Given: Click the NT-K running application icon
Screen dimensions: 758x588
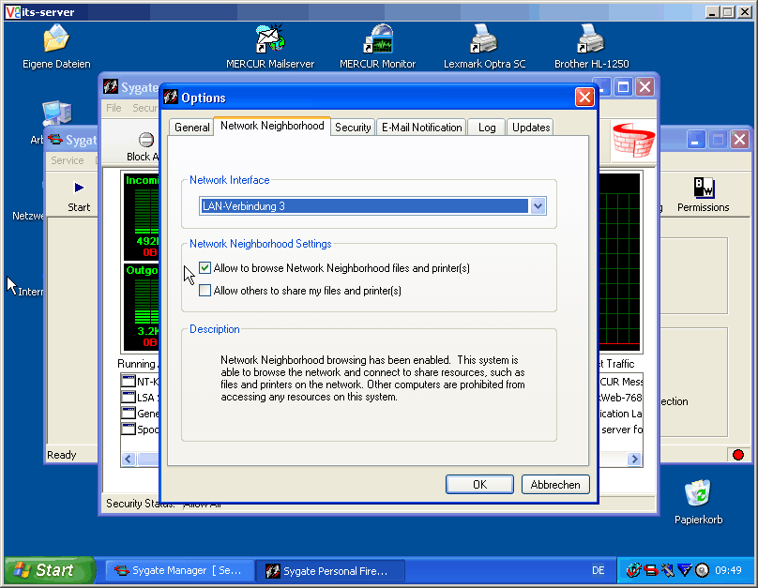Looking at the screenshot, I should coord(129,381).
